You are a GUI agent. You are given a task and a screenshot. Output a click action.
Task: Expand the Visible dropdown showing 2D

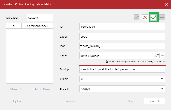coord(162,79)
